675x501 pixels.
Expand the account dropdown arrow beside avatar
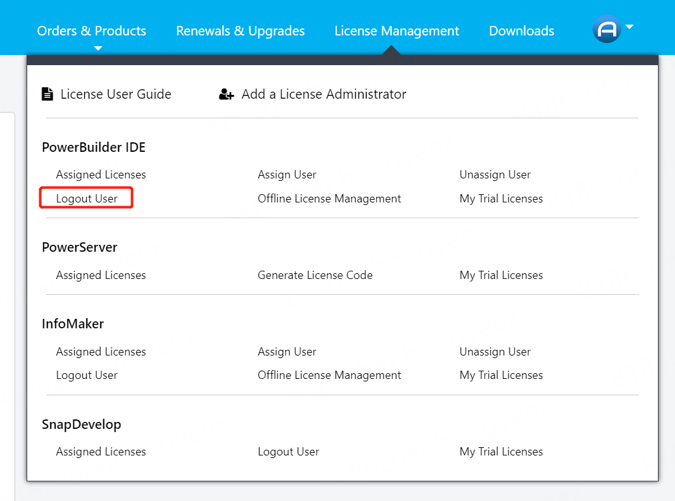click(629, 27)
